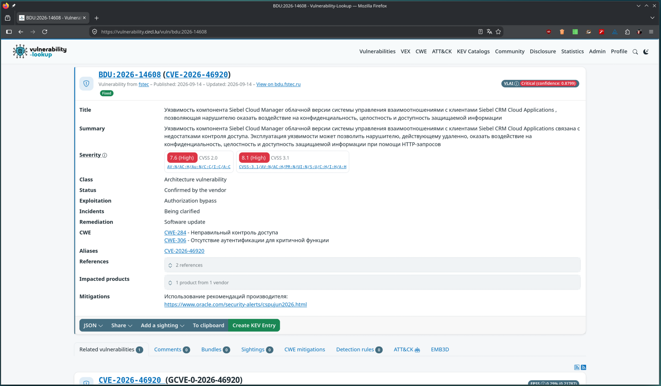Open the site search magnifier icon

point(635,52)
